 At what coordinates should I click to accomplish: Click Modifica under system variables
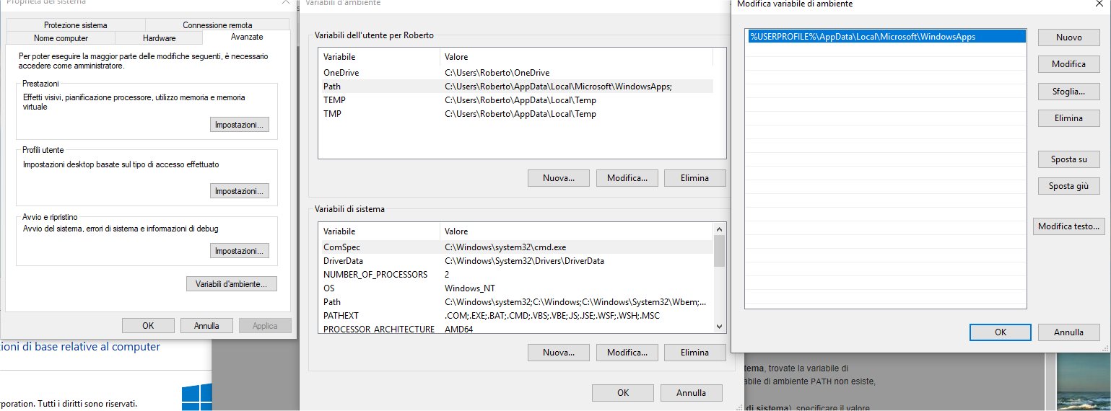click(x=627, y=353)
